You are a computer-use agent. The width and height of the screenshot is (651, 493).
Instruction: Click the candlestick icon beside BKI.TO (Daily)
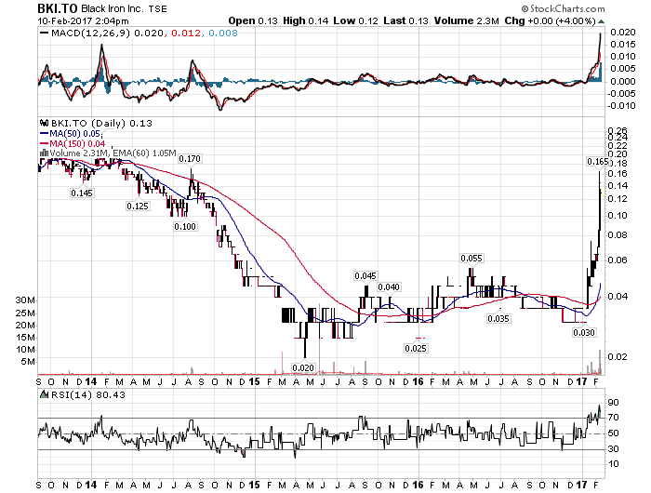44,124
